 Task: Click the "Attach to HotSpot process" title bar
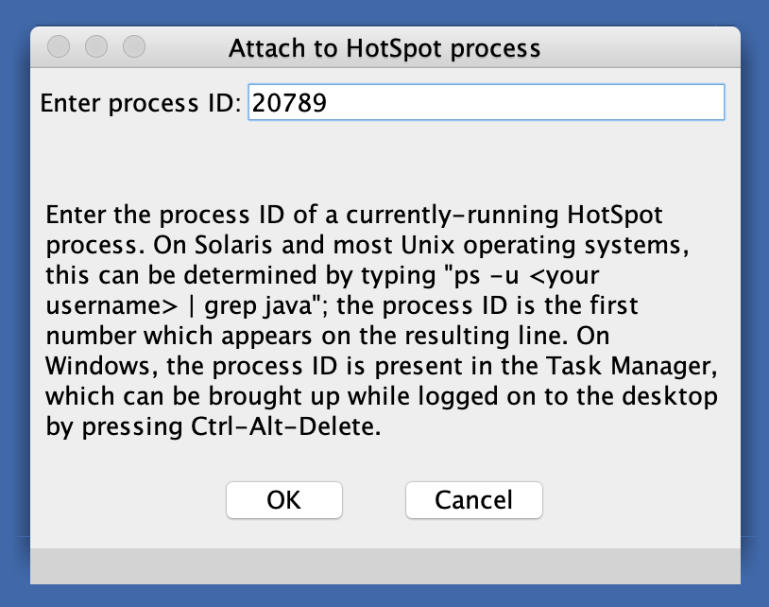pos(384,47)
